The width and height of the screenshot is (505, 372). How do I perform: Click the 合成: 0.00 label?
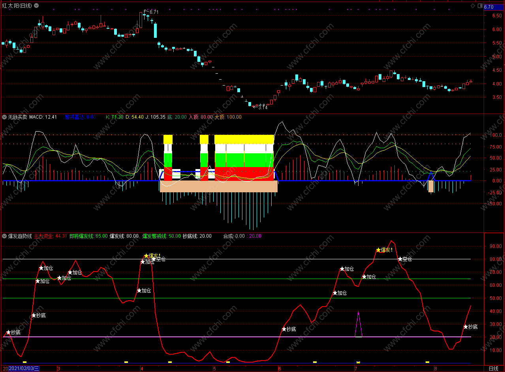click(234, 236)
